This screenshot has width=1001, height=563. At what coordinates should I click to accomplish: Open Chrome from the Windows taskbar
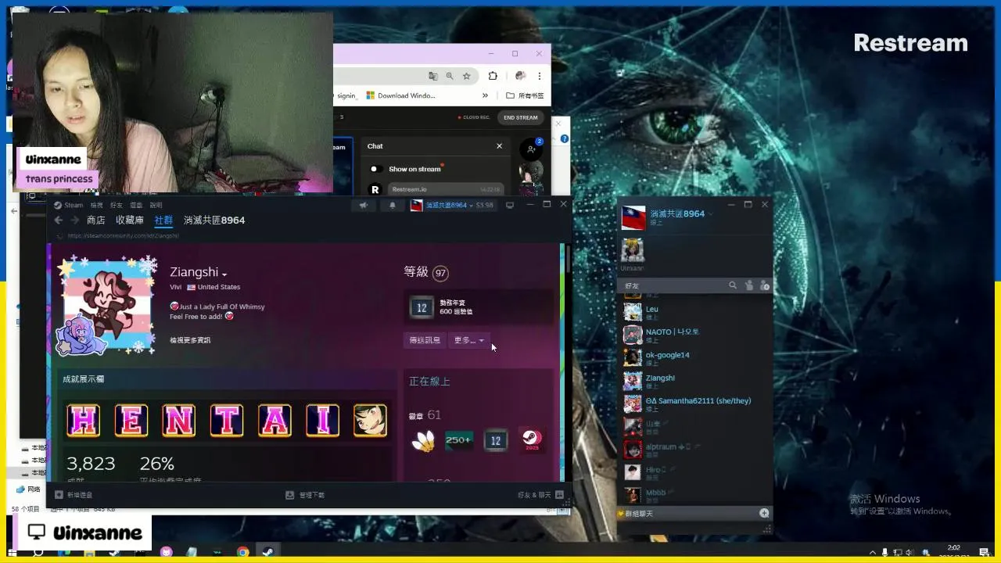(243, 552)
